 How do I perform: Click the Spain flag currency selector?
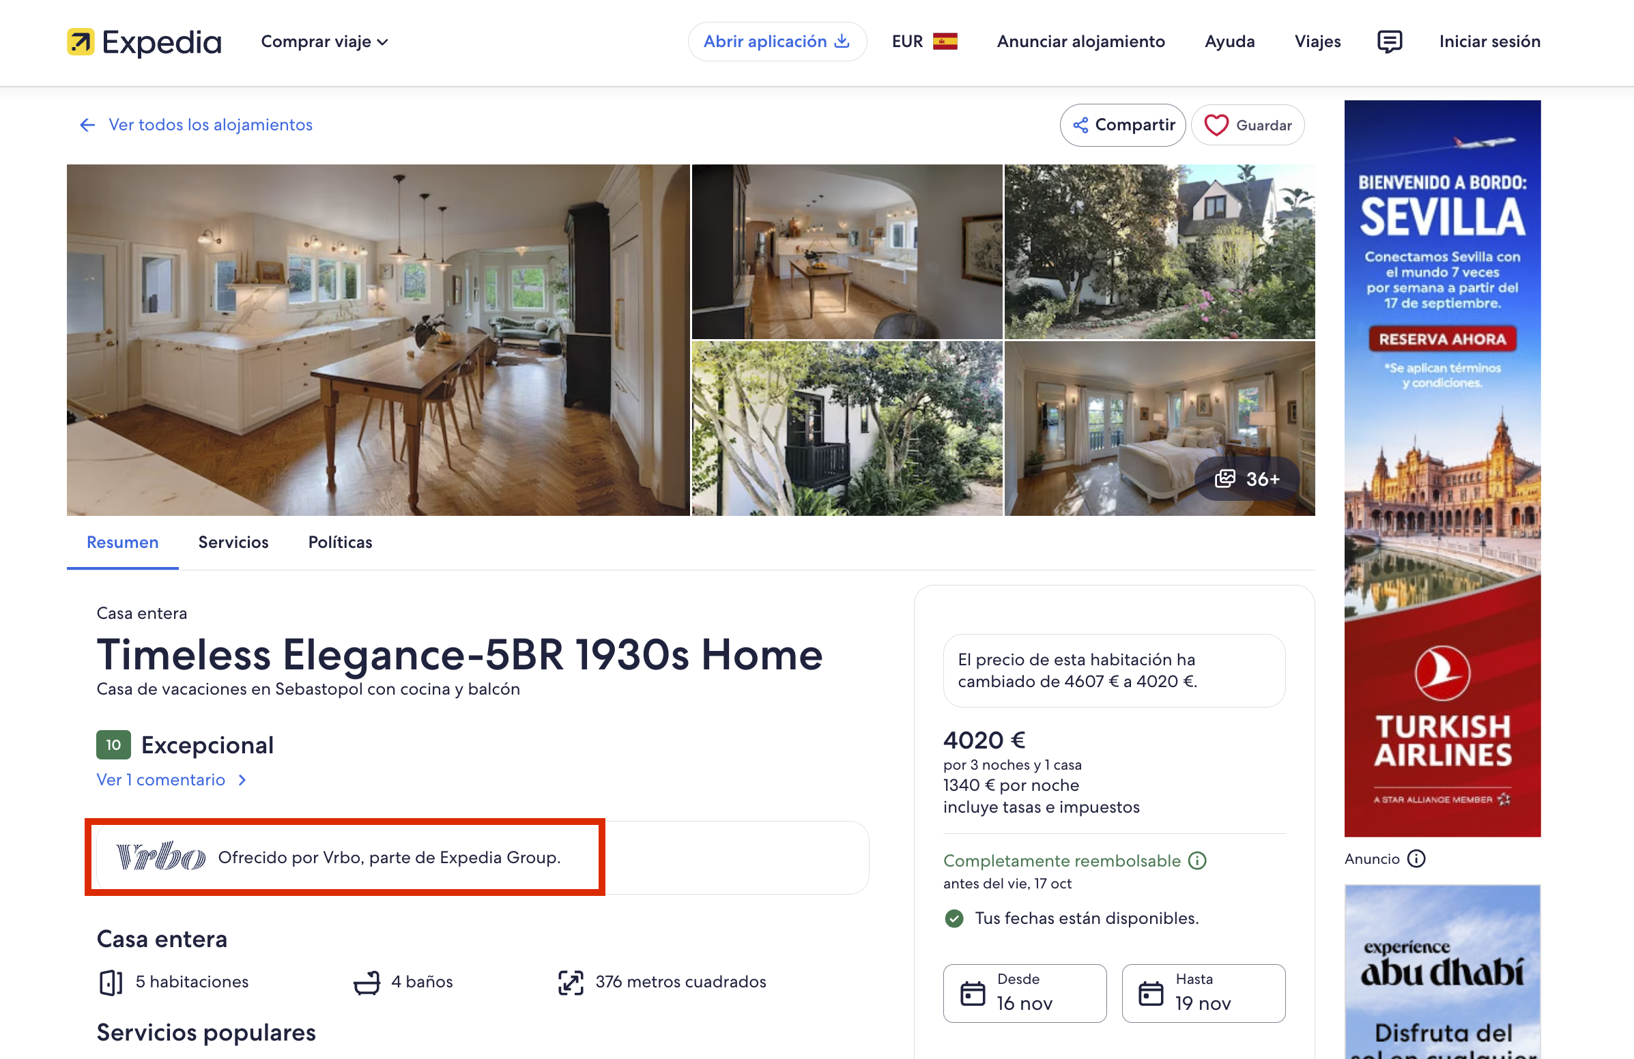pyautogui.click(x=945, y=42)
